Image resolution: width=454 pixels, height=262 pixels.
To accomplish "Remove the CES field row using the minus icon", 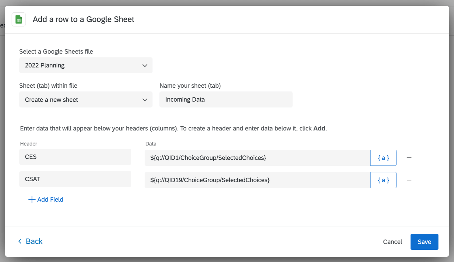I will (x=409, y=158).
